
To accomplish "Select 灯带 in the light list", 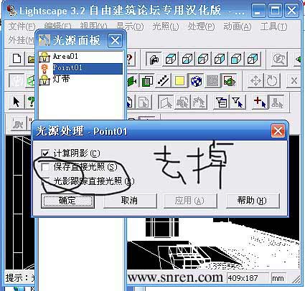I will [80, 79].
